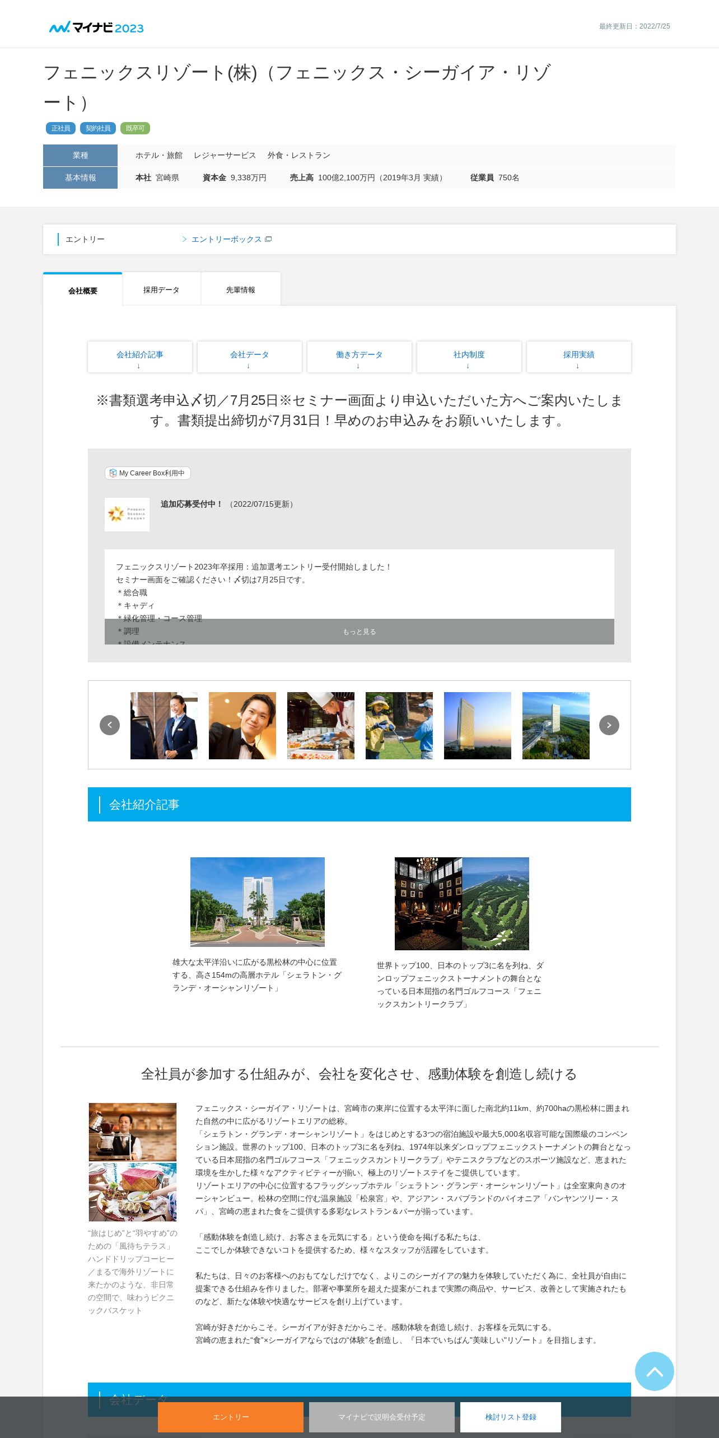Click the golf course composite photo
This screenshot has height=1438, width=719.
[462, 904]
